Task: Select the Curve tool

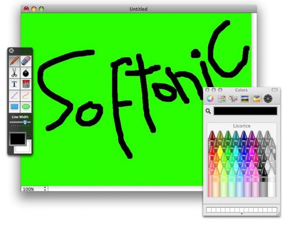Action: pos(26,95)
